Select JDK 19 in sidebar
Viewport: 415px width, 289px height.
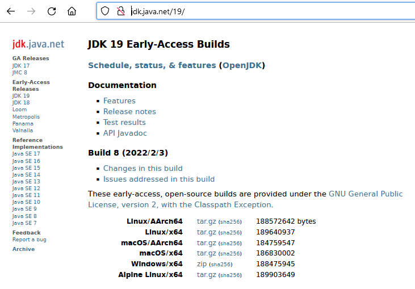(21, 96)
